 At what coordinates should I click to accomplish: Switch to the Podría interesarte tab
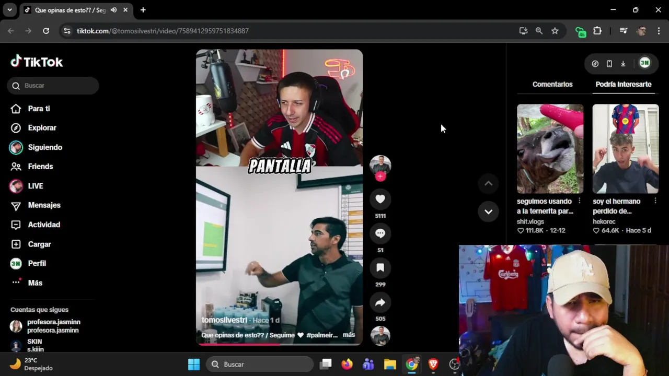pos(623,84)
